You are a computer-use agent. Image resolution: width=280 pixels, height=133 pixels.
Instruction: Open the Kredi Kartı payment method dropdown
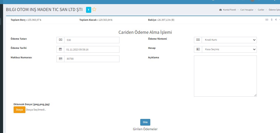pos(229,40)
